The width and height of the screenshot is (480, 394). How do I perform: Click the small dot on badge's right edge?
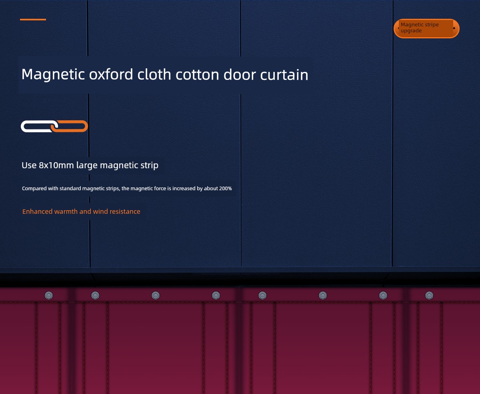click(454, 28)
